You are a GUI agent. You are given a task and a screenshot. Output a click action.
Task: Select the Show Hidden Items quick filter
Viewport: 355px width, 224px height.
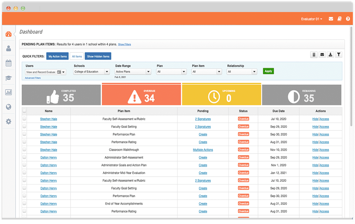pyautogui.click(x=98, y=56)
